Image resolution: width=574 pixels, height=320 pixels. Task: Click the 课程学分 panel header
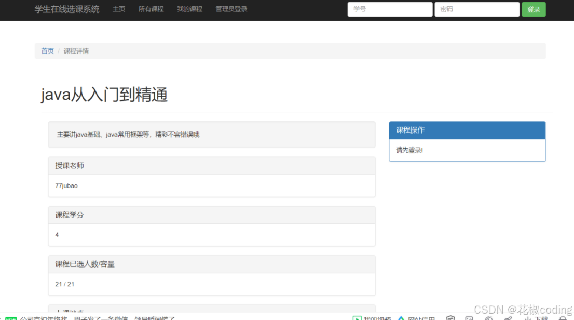point(212,215)
